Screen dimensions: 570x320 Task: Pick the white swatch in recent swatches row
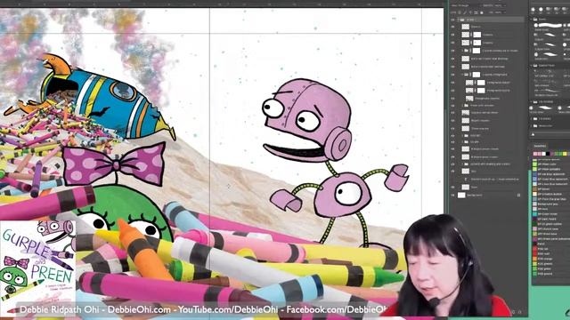pyautogui.click(x=544, y=154)
